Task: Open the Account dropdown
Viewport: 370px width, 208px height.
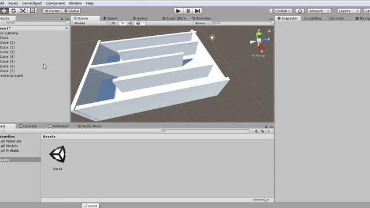Action: 319,11
